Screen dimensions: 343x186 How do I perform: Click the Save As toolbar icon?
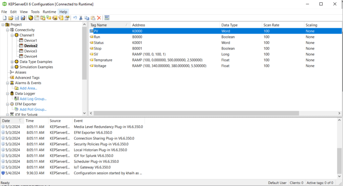click(x=23, y=18)
